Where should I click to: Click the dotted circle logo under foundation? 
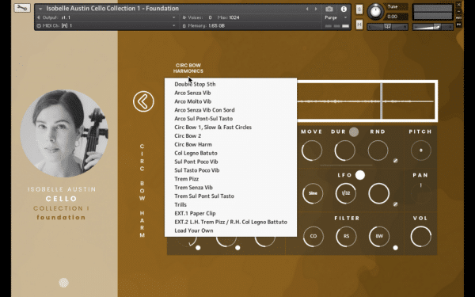tap(63, 283)
